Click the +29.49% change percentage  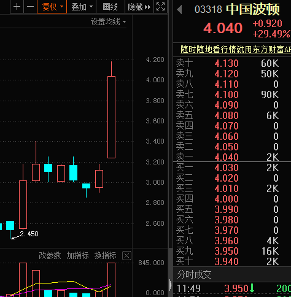click(x=271, y=34)
